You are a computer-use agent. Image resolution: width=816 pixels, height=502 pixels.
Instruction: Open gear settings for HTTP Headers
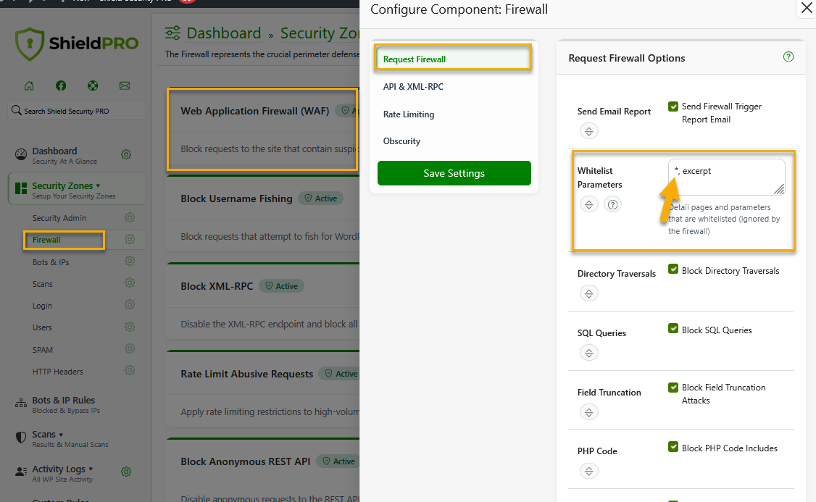coord(130,370)
